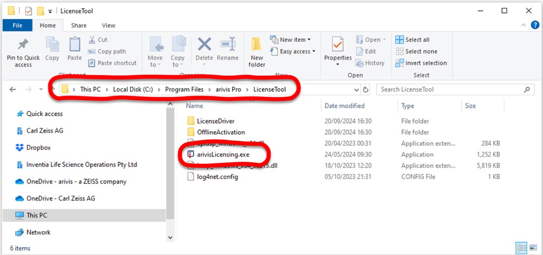Click the help question mark icon
Image resolution: width=543 pixels, height=255 pixels.
pyautogui.click(x=536, y=25)
